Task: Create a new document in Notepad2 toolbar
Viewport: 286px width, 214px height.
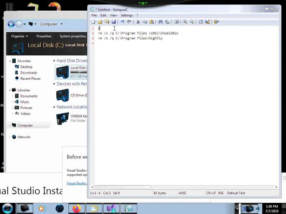Action: pyautogui.click(x=93, y=22)
